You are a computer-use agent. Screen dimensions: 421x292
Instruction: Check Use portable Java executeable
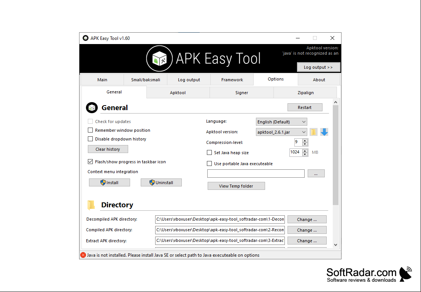point(209,164)
